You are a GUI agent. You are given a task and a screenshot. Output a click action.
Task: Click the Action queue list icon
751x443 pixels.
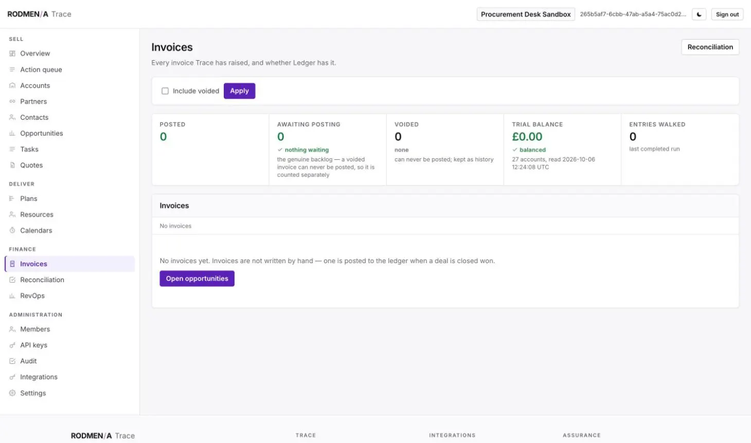point(12,69)
